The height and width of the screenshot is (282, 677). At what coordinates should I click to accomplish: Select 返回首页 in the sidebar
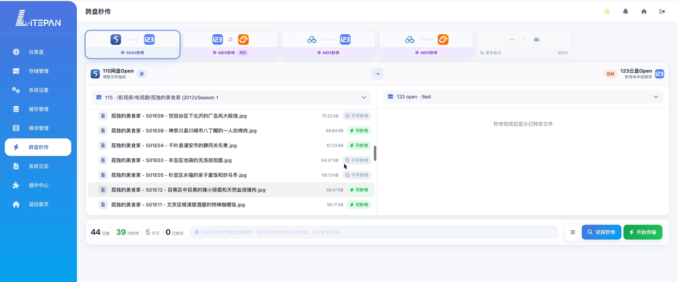click(x=38, y=204)
